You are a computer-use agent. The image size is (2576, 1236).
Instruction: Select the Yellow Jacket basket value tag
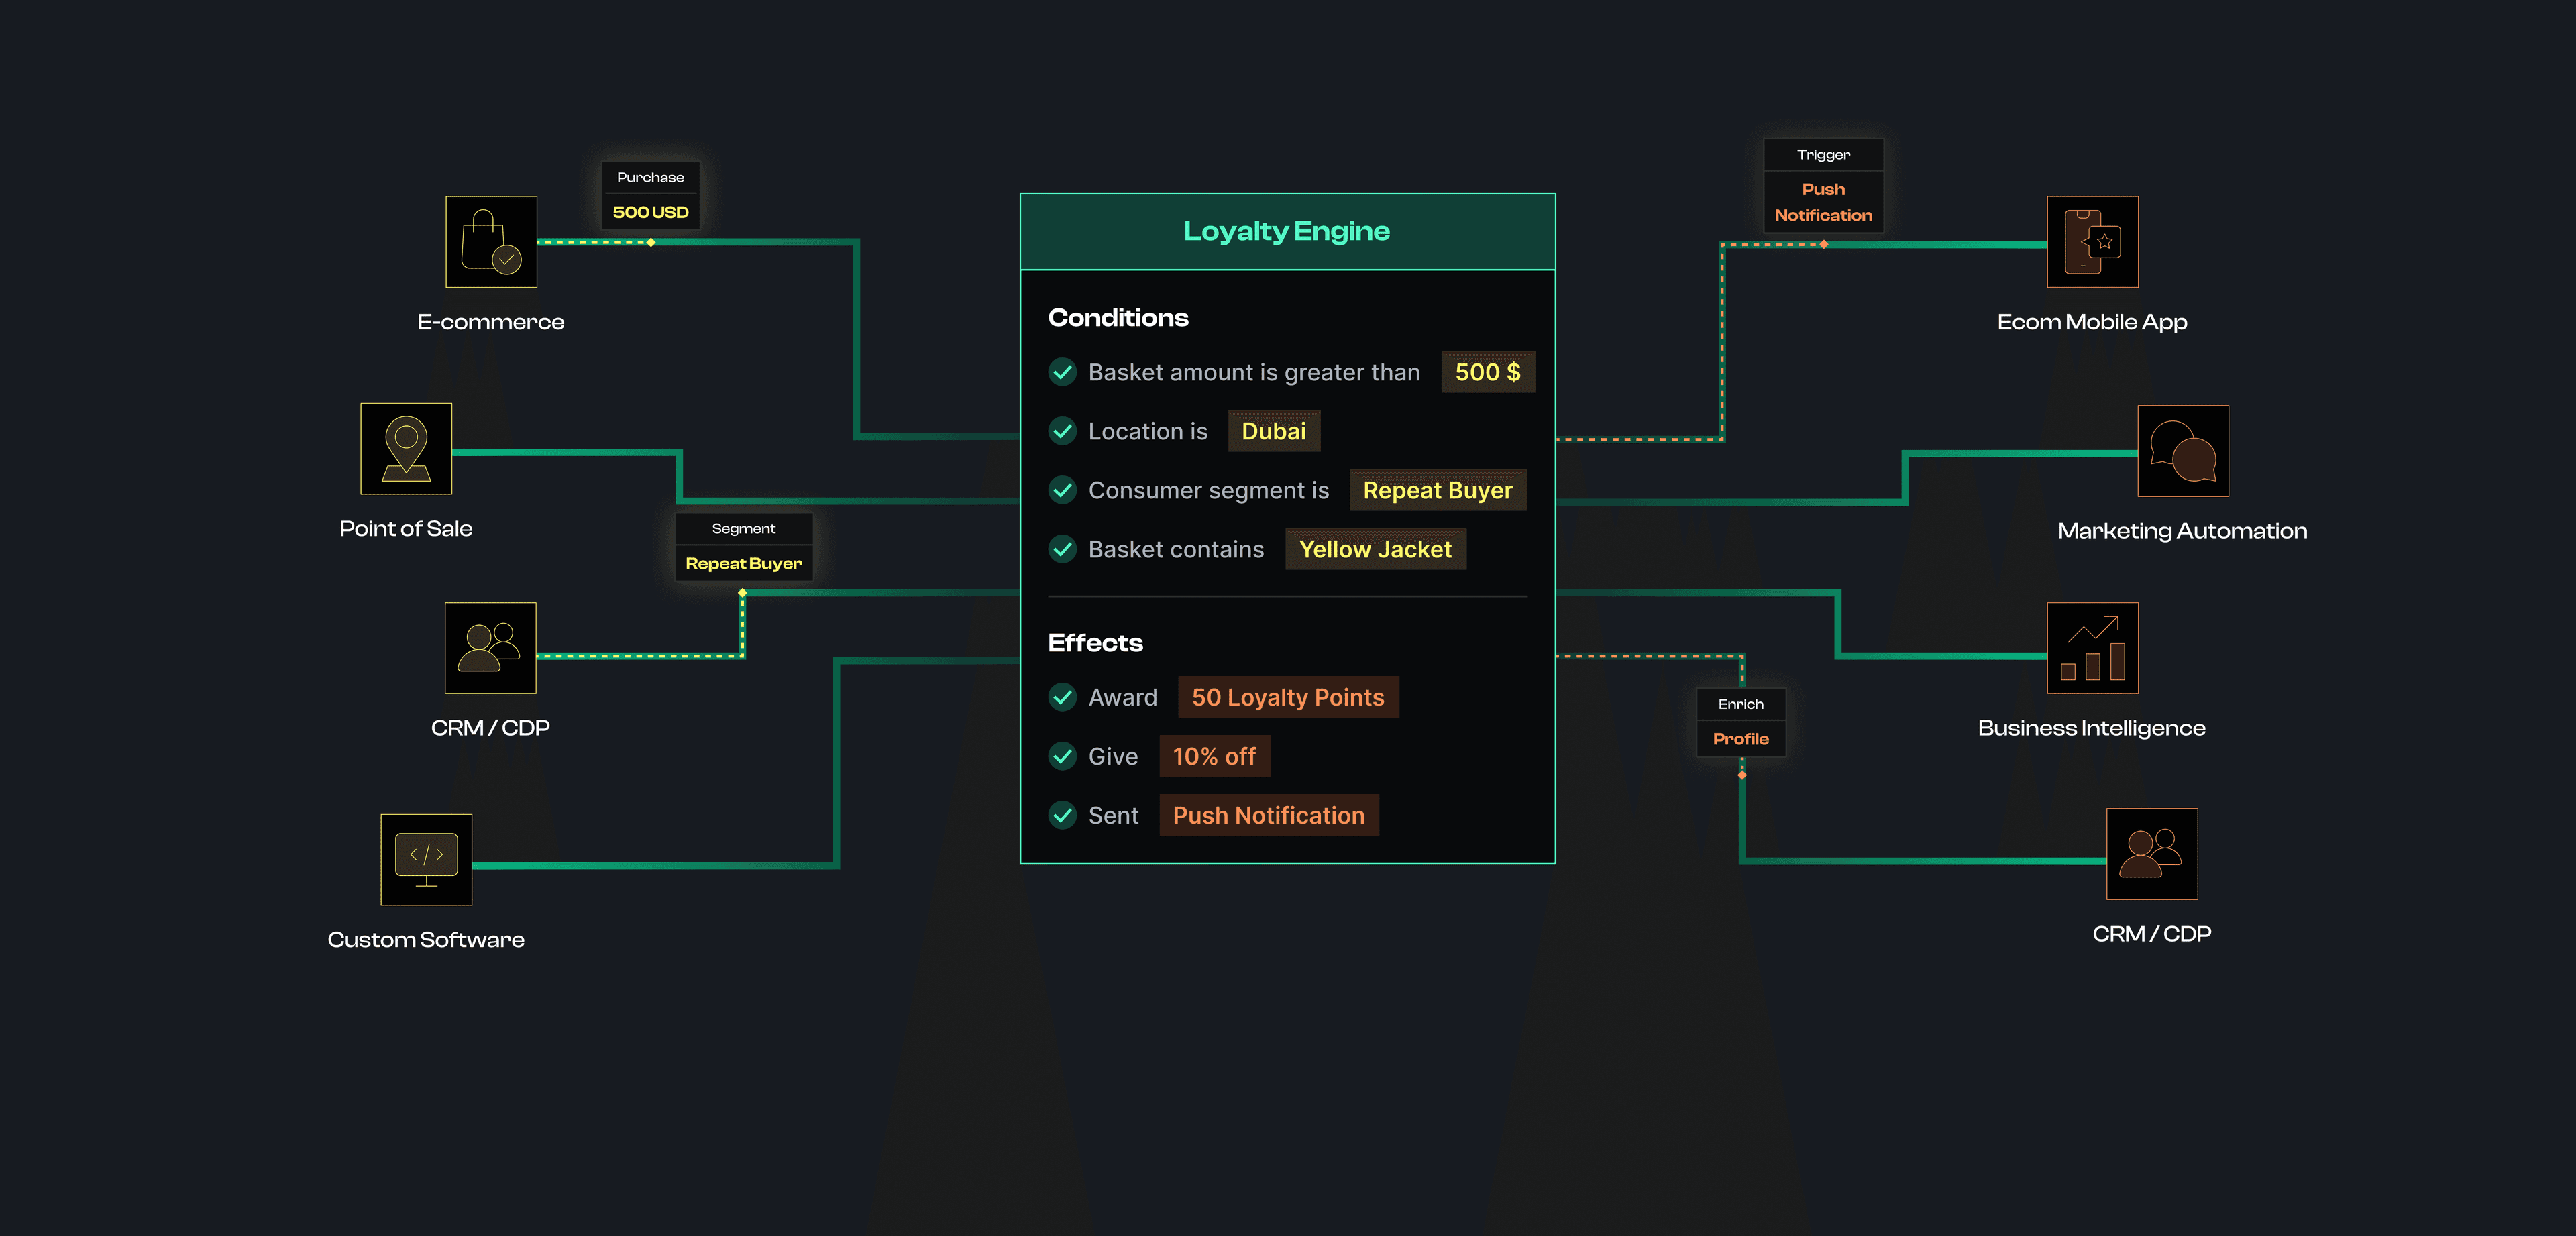tap(1375, 549)
